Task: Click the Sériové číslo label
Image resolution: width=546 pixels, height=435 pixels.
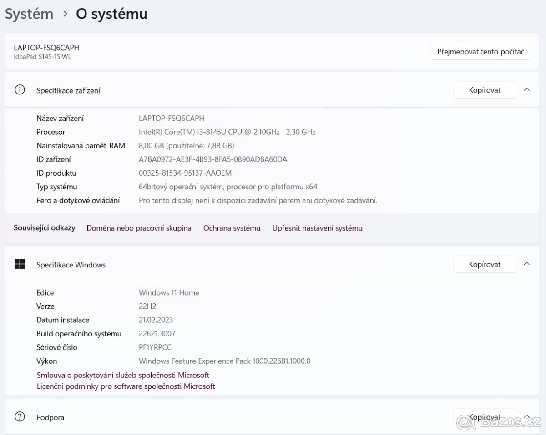Action: [57, 347]
